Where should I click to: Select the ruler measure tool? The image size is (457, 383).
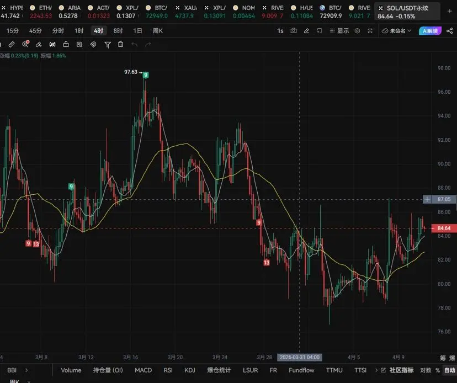[x=12, y=44]
